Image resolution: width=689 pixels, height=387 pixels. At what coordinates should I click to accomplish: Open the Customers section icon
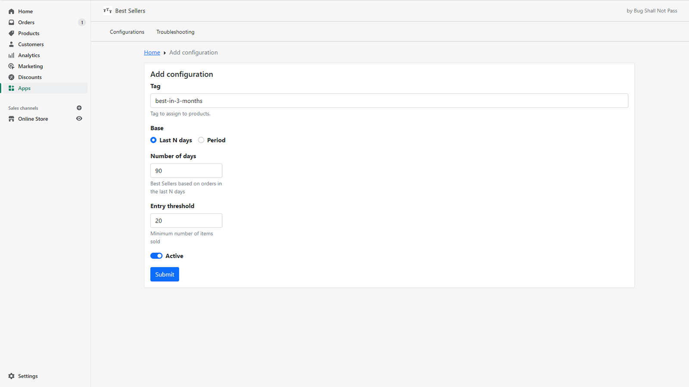point(11,44)
